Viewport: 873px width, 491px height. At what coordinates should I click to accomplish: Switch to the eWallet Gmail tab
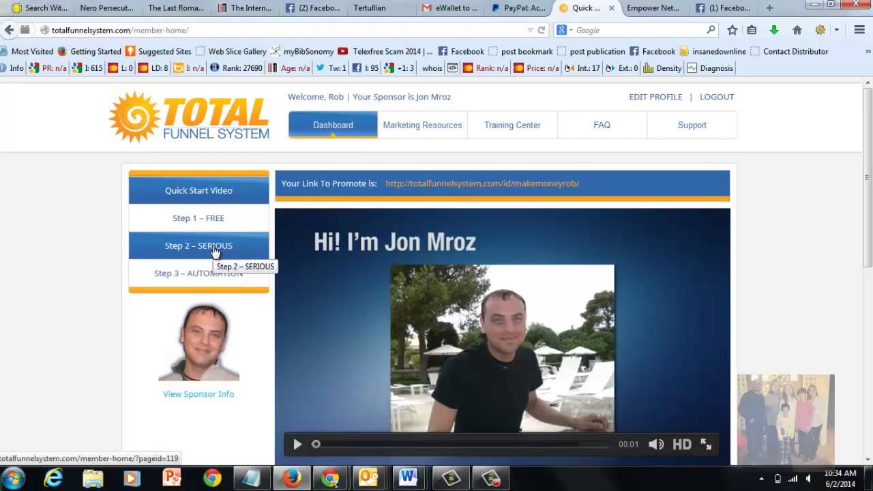(x=450, y=8)
